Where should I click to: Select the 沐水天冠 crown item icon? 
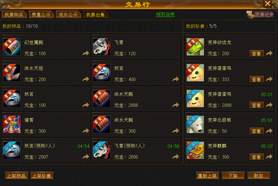pyautogui.click(x=12, y=73)
